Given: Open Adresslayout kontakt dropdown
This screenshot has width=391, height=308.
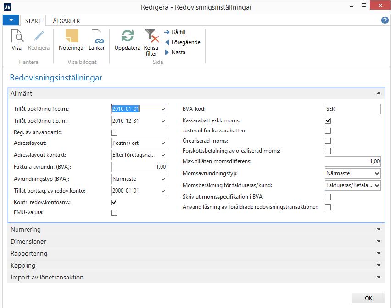Looking at the screenshot, I should [x=163, y=155].
